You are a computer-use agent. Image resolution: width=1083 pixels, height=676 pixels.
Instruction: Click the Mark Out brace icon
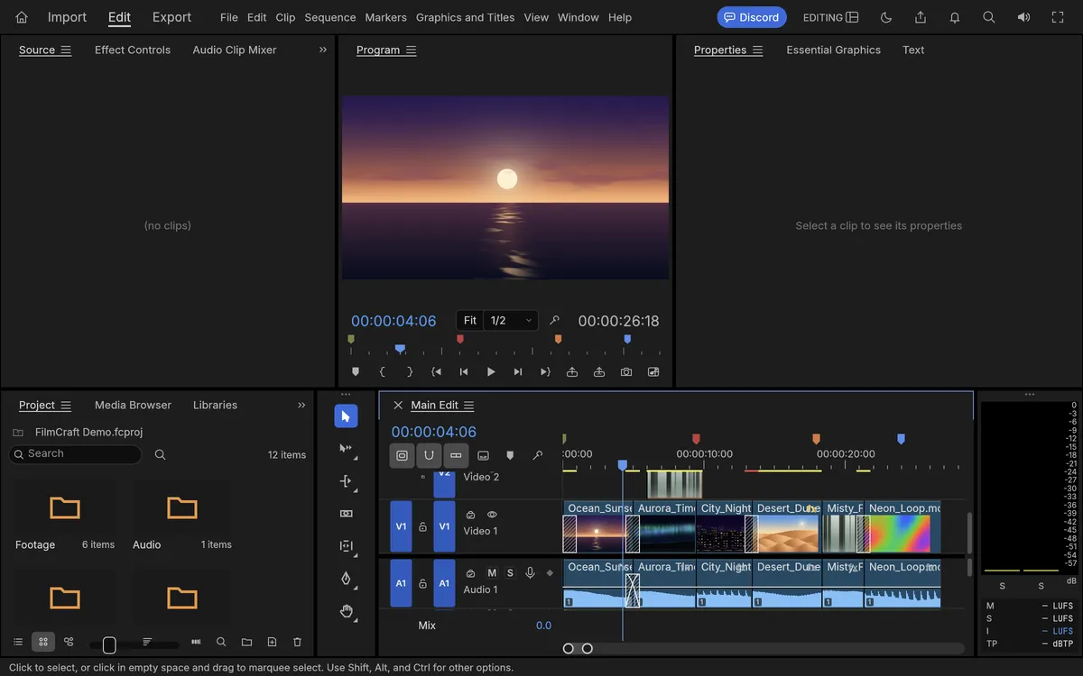click(x=410, y=371)
